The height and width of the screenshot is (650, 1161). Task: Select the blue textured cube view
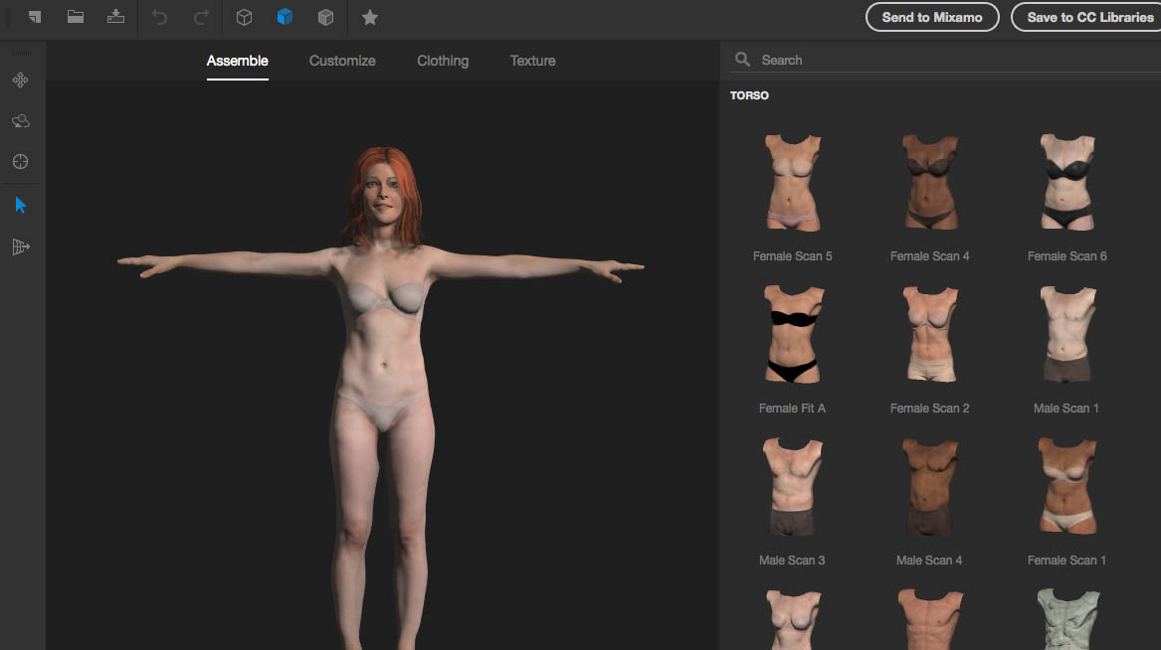tap(285, 17)
